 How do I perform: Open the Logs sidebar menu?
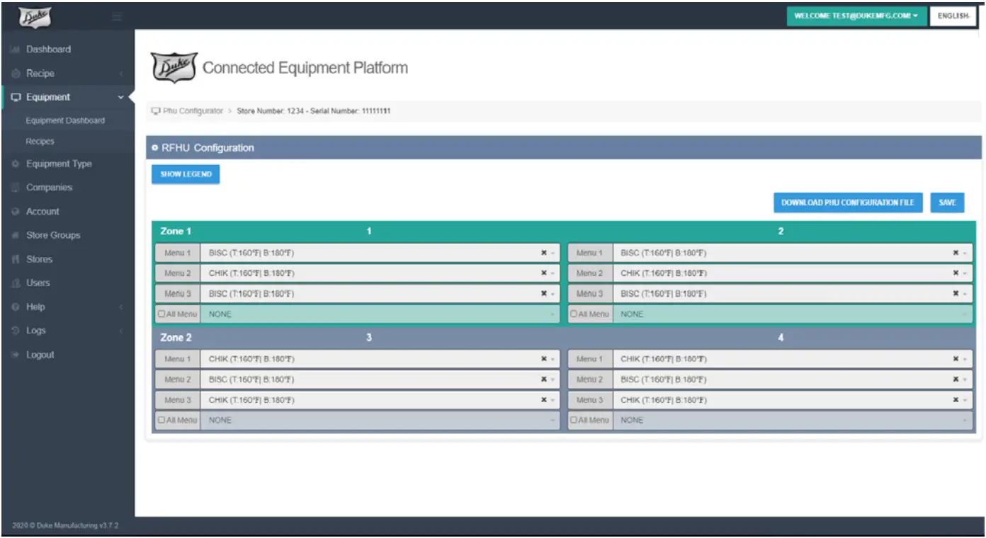tap(67, 331)
